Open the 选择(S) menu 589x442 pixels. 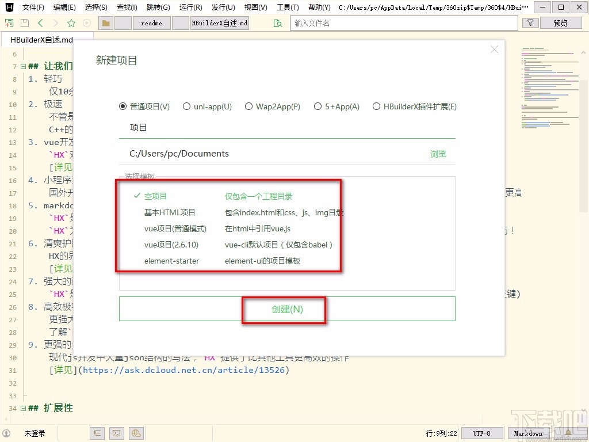pyautogui.click(x=96, y=7)
